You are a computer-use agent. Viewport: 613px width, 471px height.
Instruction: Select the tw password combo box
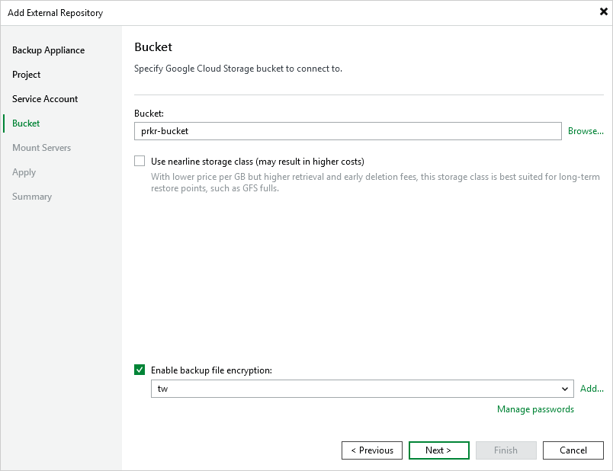[x=362, y=389]
